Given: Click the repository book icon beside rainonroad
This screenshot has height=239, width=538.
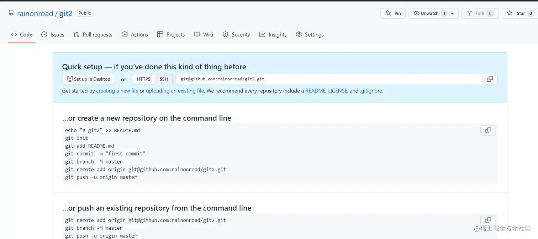Looking at the screenshot, I should pyautogui.click(x=11, y=13).
